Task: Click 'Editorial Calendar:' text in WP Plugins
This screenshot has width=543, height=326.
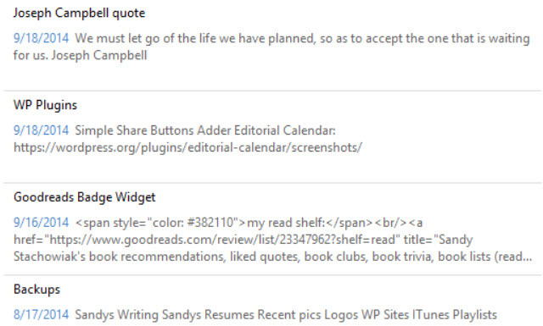Action: coord(285,130)
